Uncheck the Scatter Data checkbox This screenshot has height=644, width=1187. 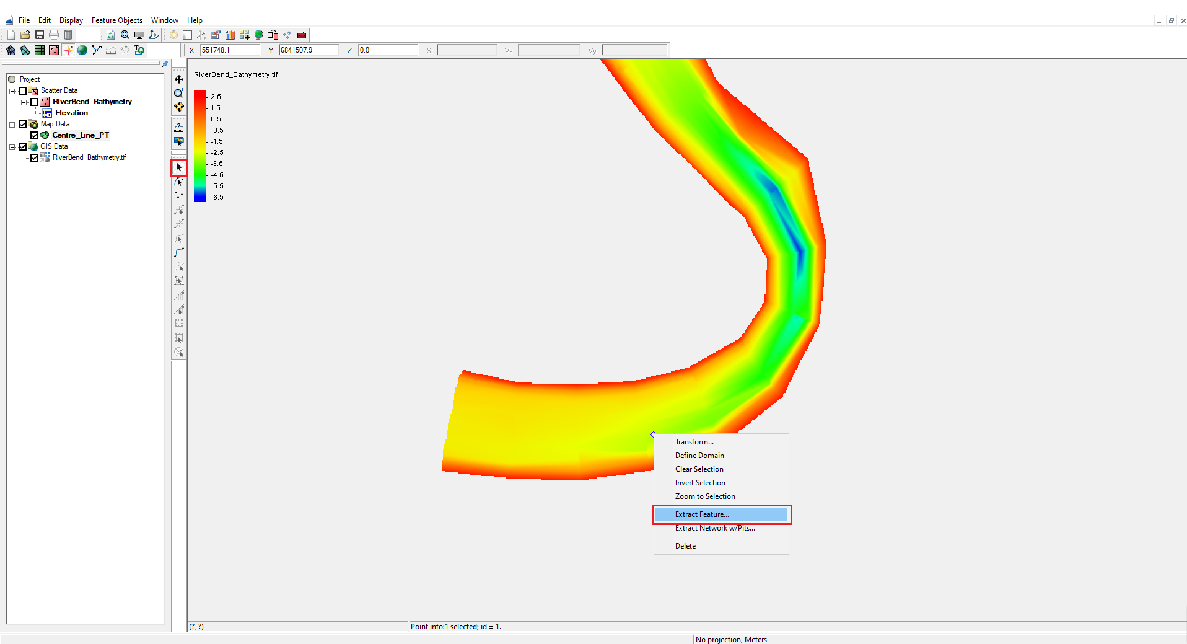(23, 90)
